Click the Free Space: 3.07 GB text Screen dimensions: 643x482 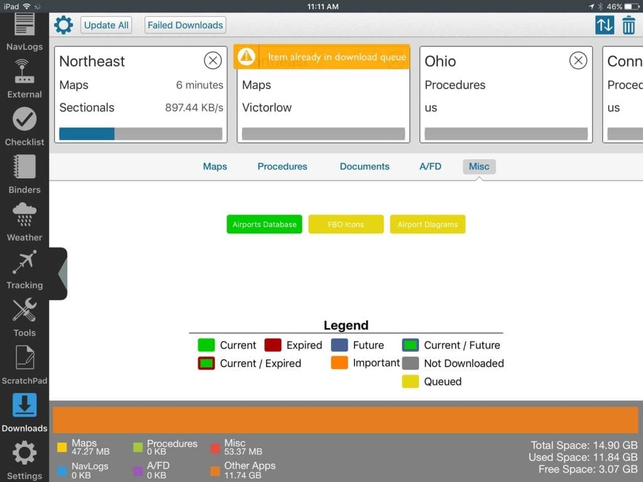[x=588, y=469]
